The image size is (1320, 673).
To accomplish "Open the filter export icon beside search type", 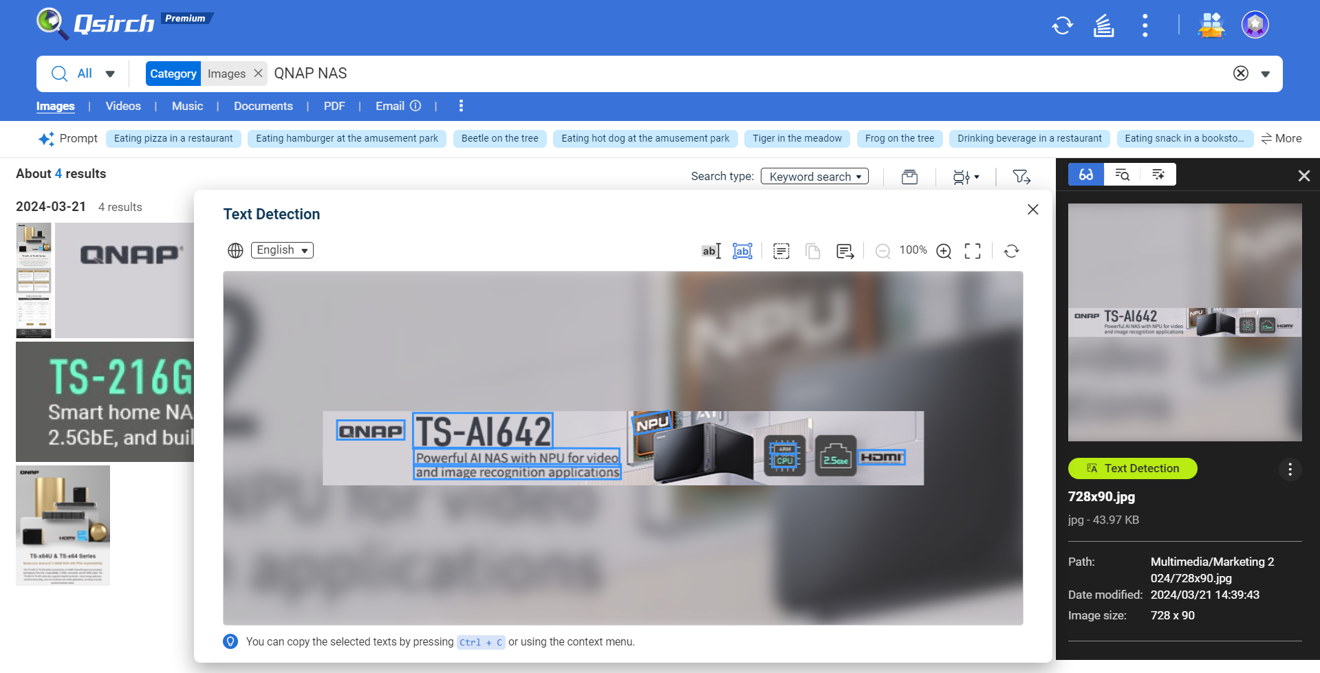I will tap(1021, 177).
